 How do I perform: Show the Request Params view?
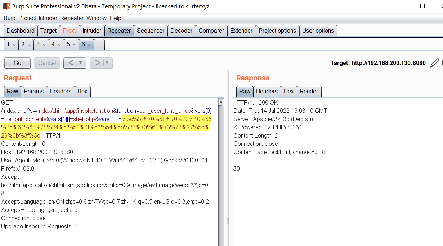[x=34, y=91]
